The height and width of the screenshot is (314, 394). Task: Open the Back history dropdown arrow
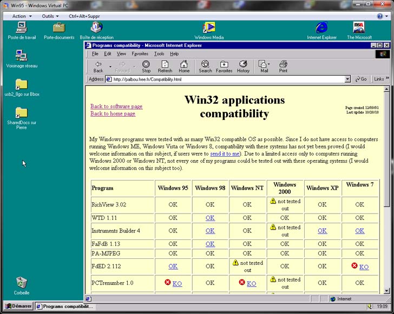click(110, 67)
